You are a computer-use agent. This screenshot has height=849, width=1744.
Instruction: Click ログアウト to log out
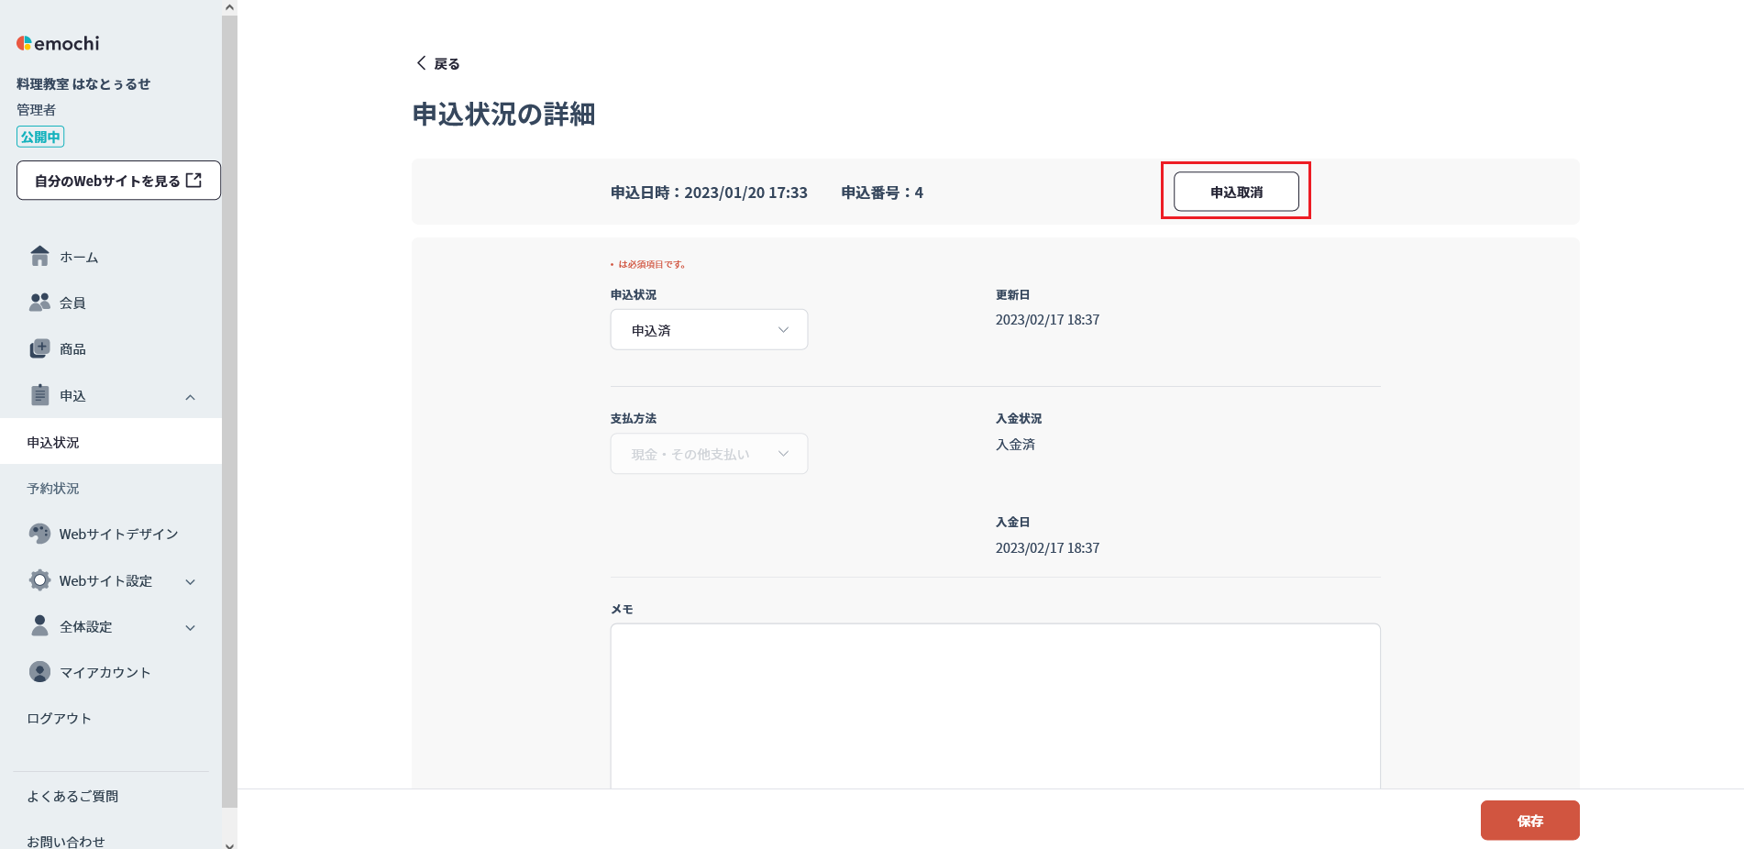(x=59, y=718)
